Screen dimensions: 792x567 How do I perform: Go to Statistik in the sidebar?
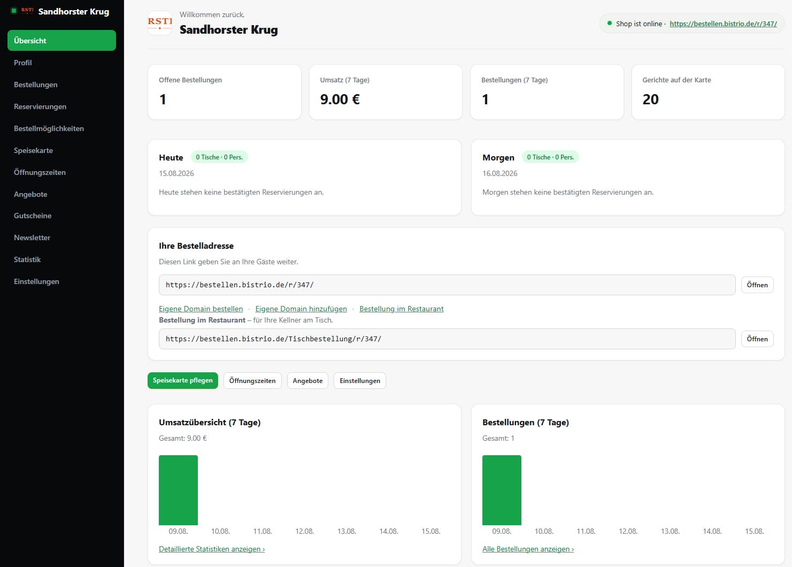(x=61, y=259)
